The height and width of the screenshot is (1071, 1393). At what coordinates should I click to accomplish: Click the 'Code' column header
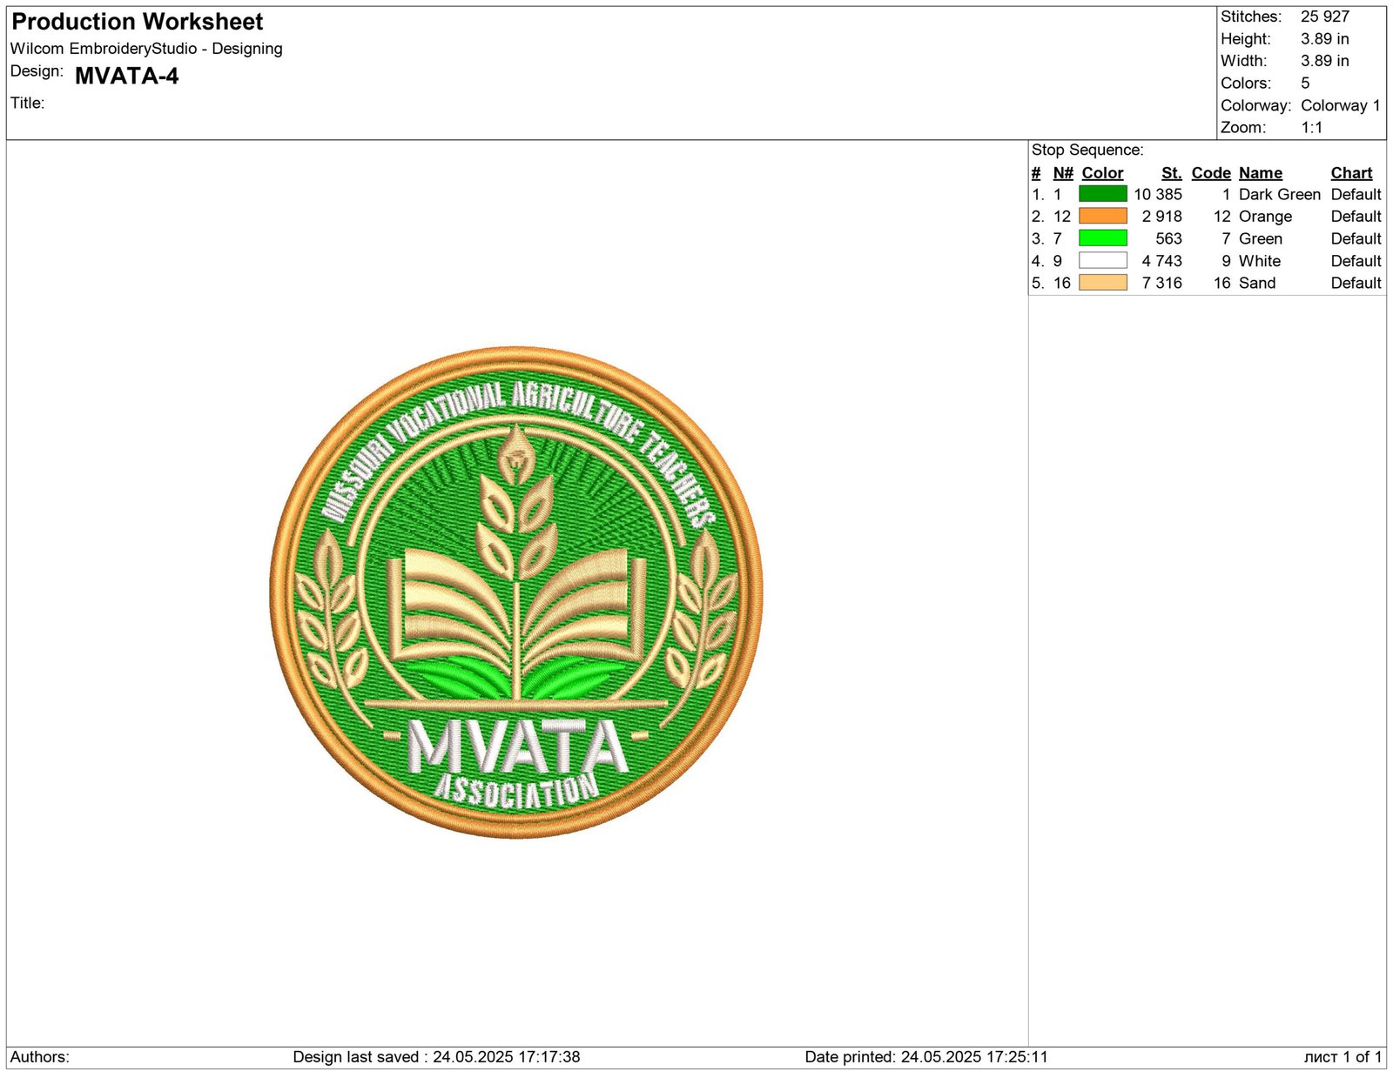tap(1211, 173)
